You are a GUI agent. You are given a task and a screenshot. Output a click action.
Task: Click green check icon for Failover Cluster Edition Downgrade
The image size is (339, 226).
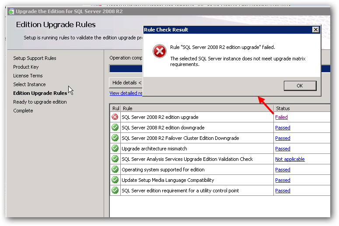(x=115, y=138)
